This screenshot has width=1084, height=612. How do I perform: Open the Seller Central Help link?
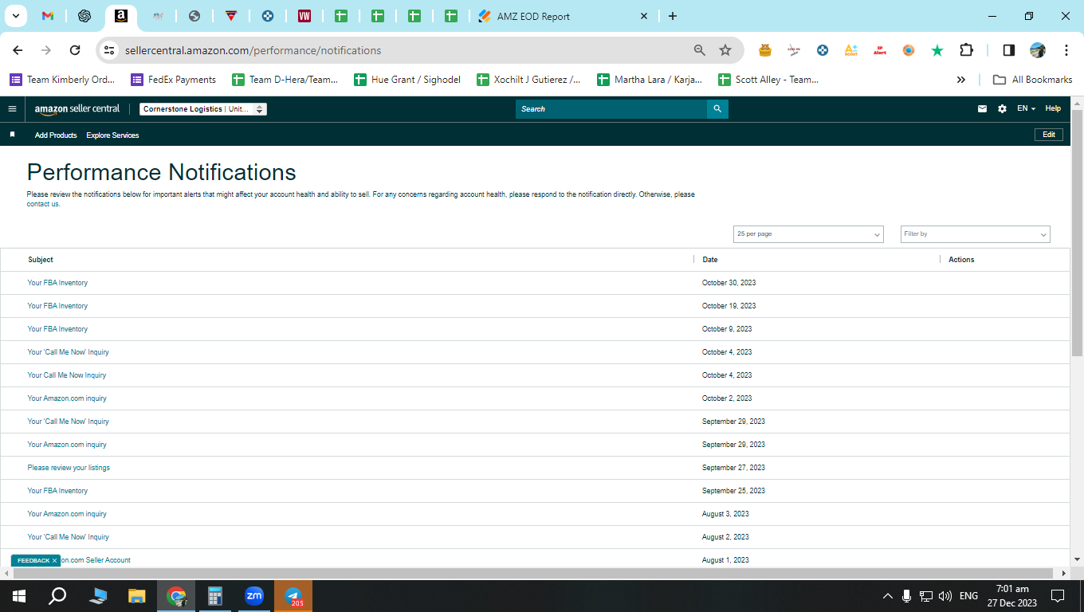(x=1053, y=109)
